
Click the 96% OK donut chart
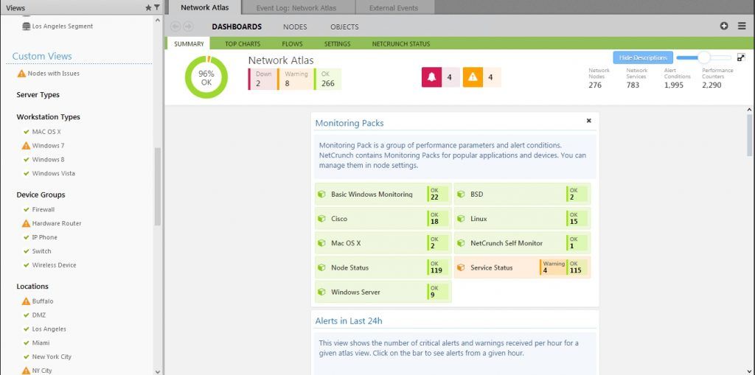pos(206,77)
